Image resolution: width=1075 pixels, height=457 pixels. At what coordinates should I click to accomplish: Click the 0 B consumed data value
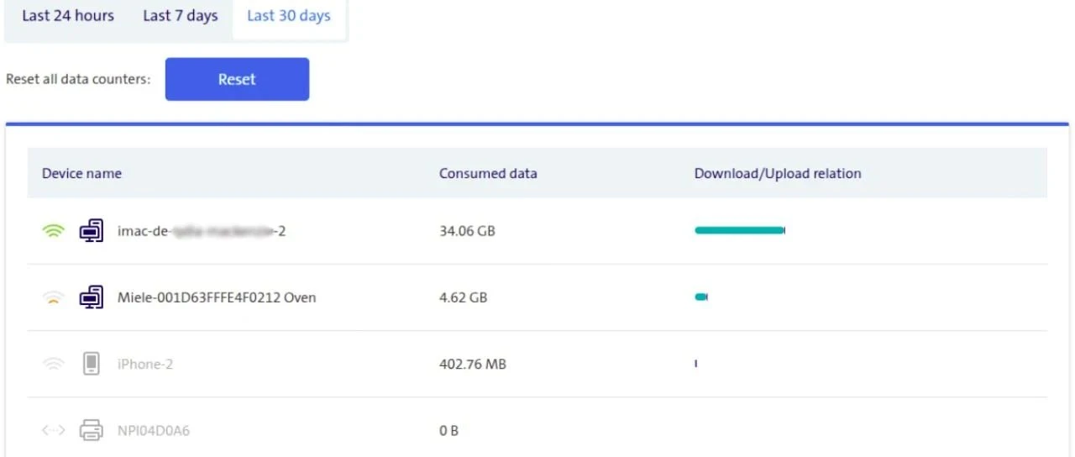point(448,431)
